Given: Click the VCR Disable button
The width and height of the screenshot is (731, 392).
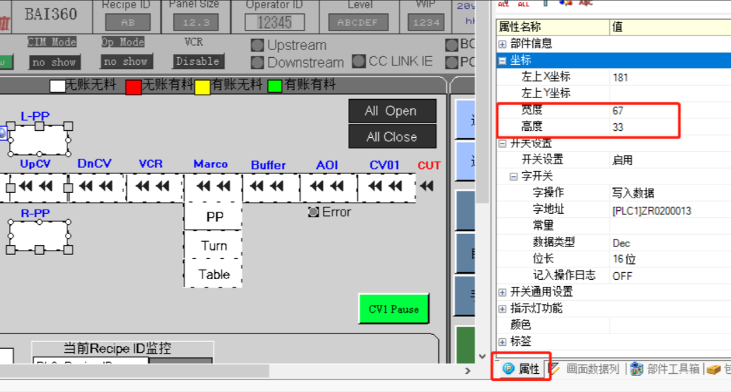Looking at the screenshot, I should coord(197,61).
